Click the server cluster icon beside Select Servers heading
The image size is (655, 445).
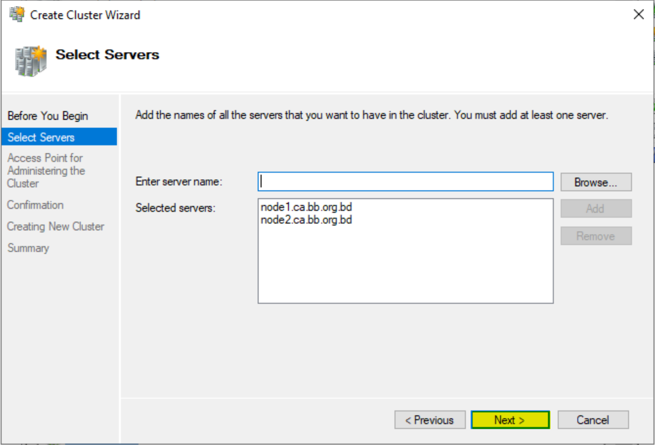(31, 61)
